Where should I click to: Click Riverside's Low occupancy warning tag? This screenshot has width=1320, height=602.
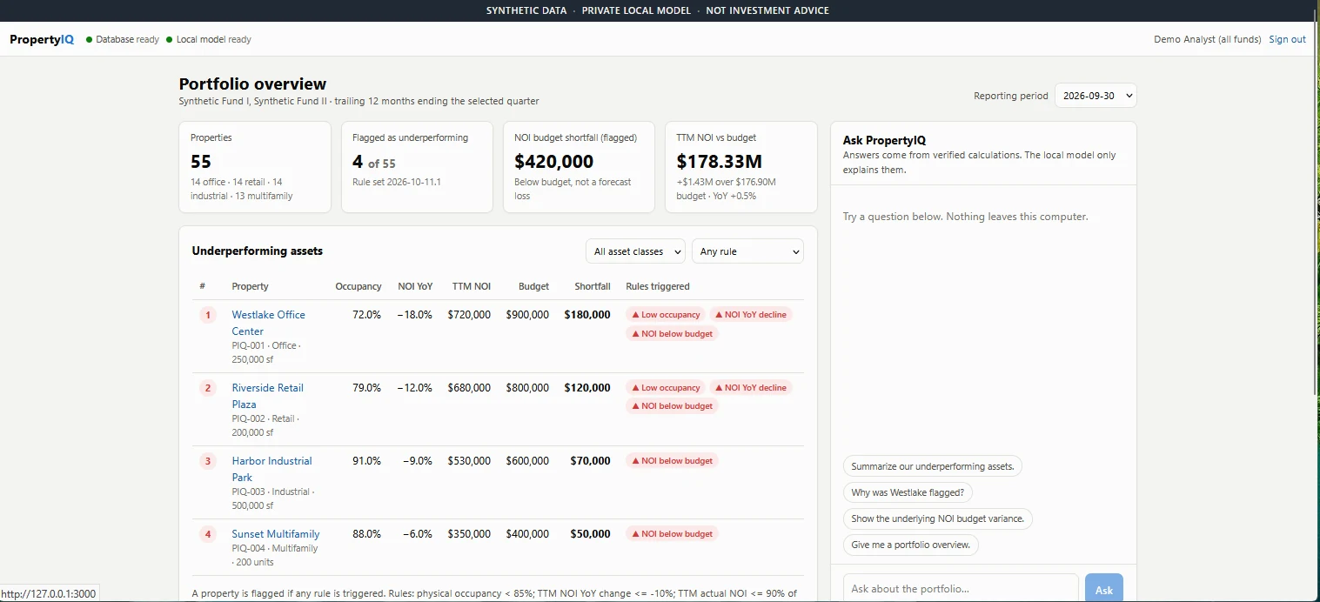[x=666, y=388]
